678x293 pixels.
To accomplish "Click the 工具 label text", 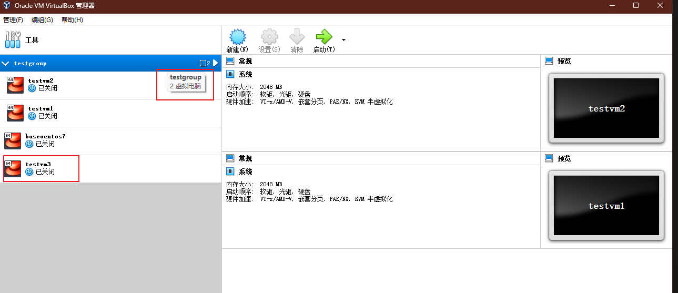I will 32,40.
